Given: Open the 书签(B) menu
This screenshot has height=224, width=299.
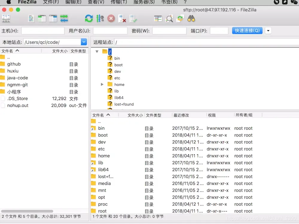Looking at the screenshot, I should click(169, 2).
